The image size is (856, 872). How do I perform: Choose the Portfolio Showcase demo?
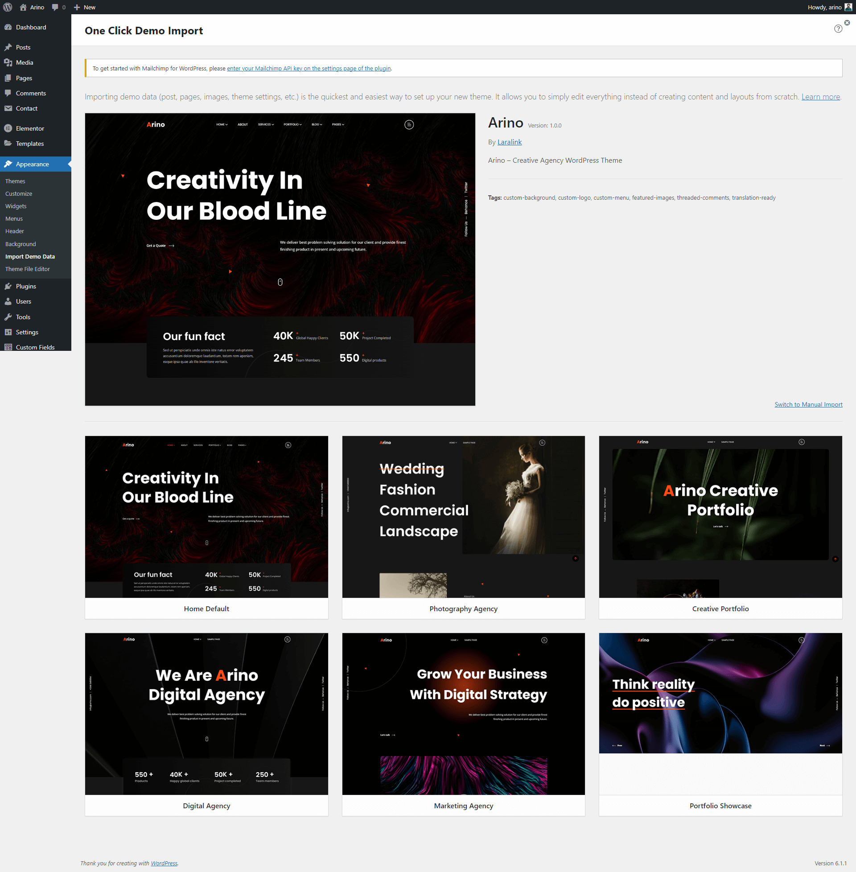pos(720,724)
